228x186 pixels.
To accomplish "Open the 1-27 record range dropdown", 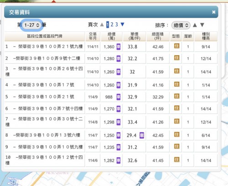I will pyautogui.click(x=32, y=25).
